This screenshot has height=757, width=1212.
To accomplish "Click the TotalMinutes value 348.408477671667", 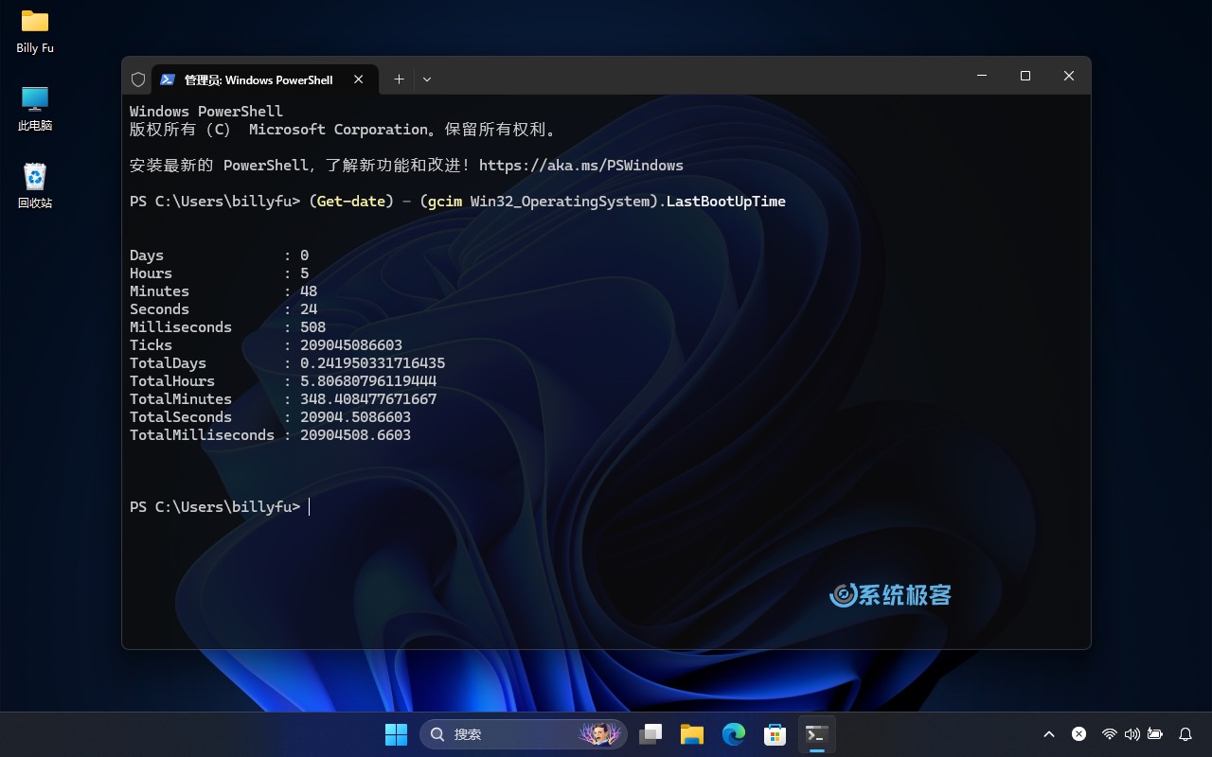I will coord(368,399).
